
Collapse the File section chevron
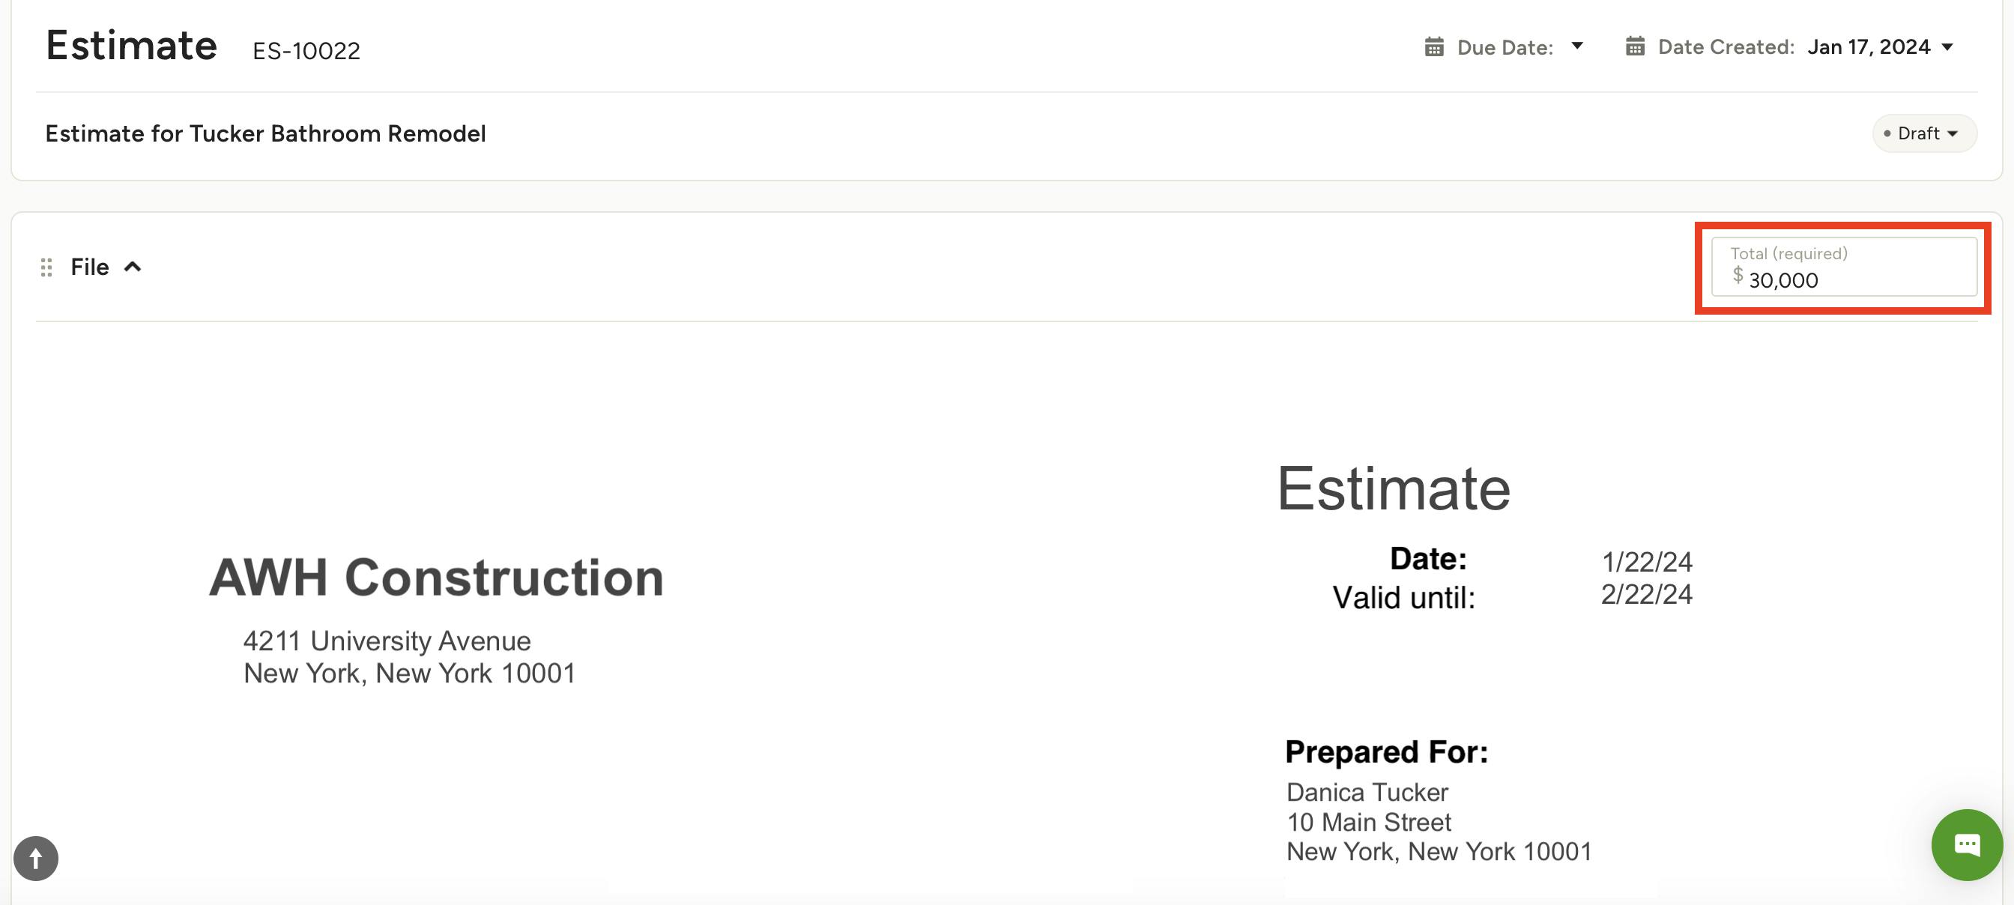point(133,267)
